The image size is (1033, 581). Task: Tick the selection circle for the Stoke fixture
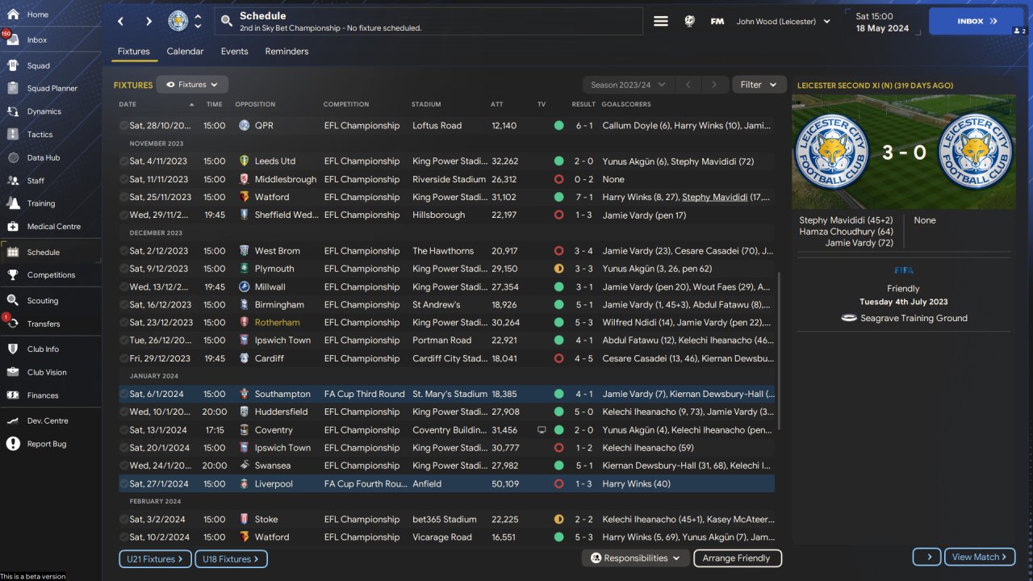pyautogui.click(x=123, y=520)
